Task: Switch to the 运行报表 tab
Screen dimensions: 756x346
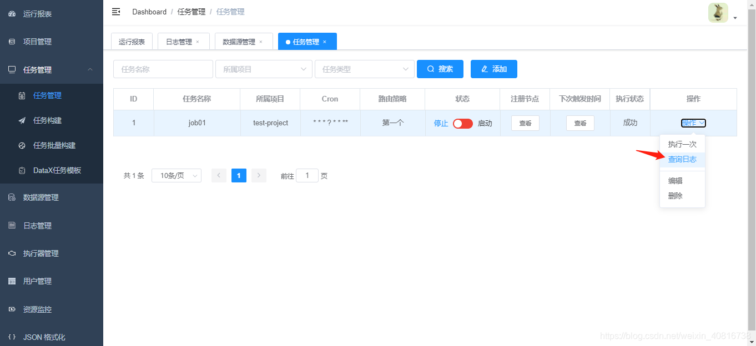Action: 132,42
